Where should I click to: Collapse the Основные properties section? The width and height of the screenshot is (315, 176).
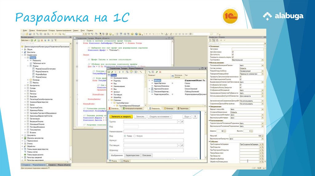(209, 46)
